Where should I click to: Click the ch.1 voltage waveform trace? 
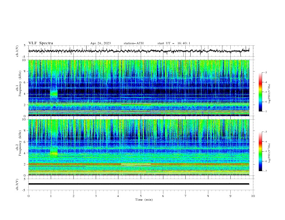click(x=139, y=51)
